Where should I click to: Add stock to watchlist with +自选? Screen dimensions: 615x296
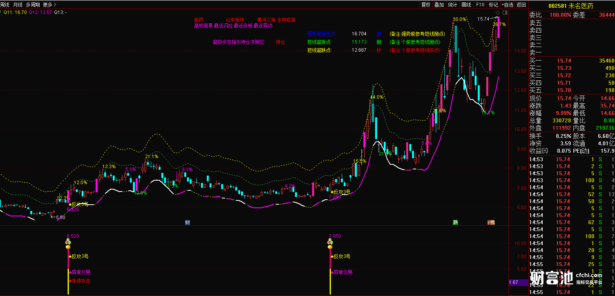pos(508,5)
